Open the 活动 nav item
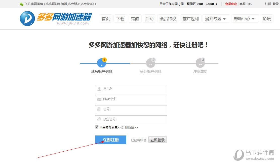The height and width of the screenshot is (166, 280). [149, 19]
